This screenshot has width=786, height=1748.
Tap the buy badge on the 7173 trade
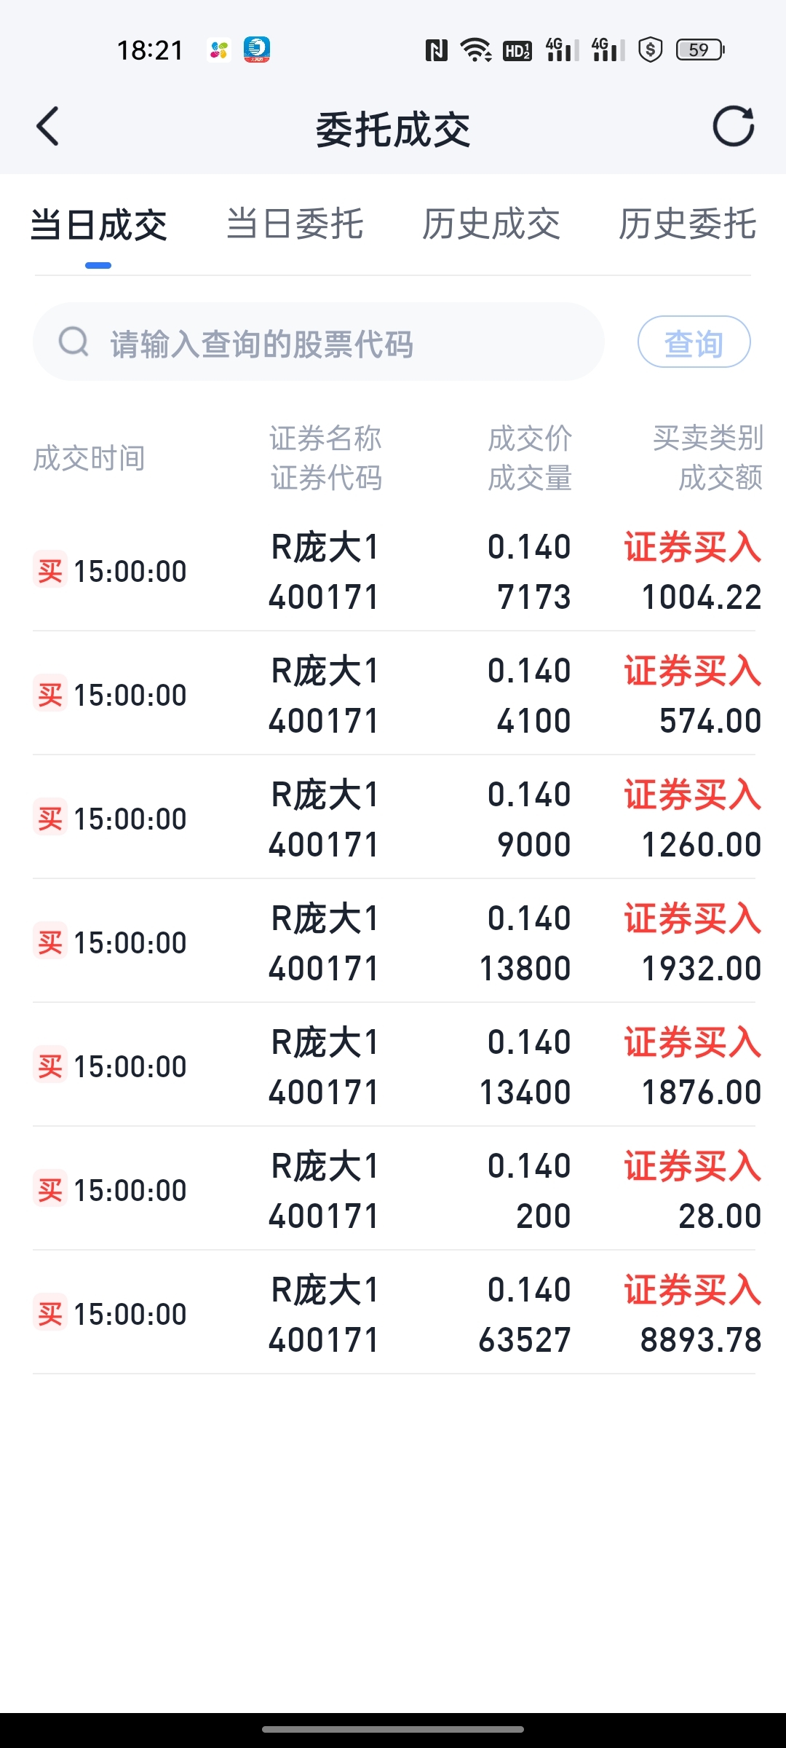pos(50,570)
